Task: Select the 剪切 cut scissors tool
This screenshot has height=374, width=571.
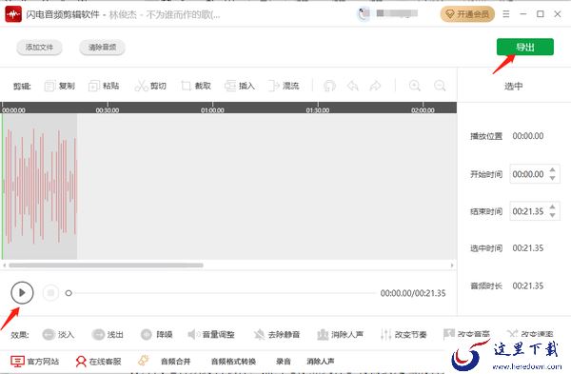Action: (x=150, y=86)
